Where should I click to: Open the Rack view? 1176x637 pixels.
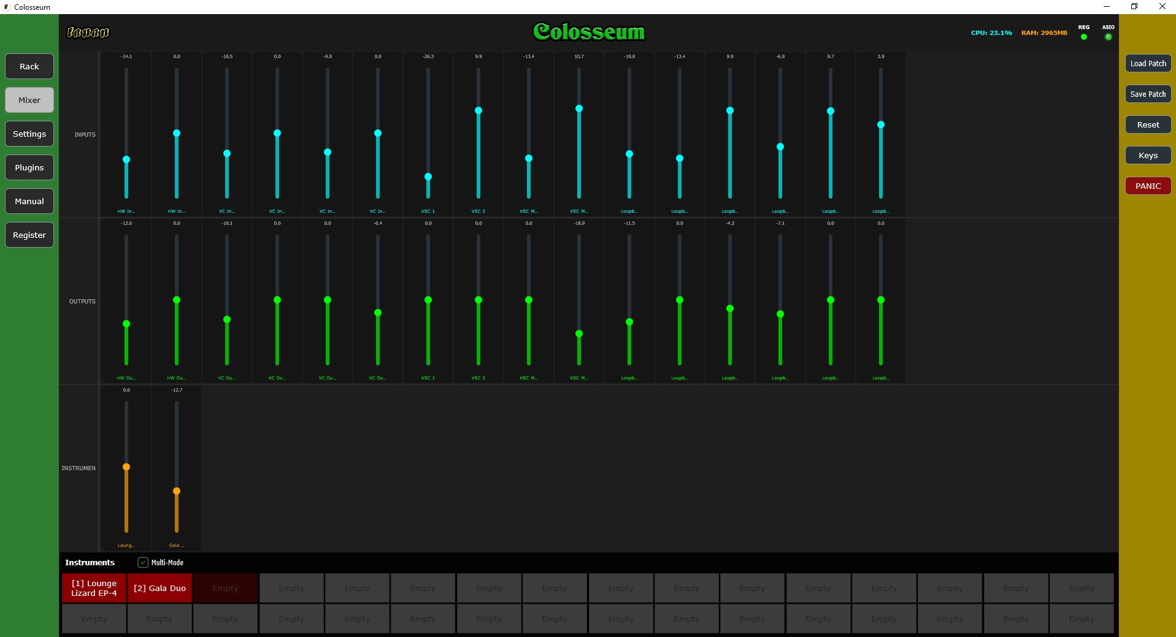click(x=29, y=66)
